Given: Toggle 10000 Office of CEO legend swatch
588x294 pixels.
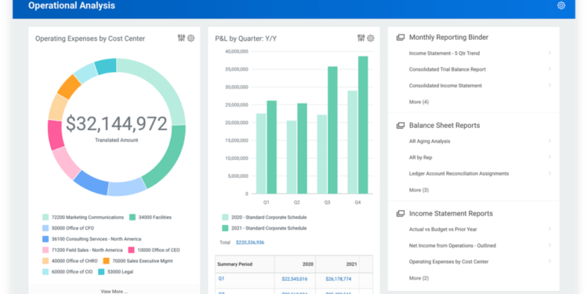Looking at the screenshot, I should point(131,250).
